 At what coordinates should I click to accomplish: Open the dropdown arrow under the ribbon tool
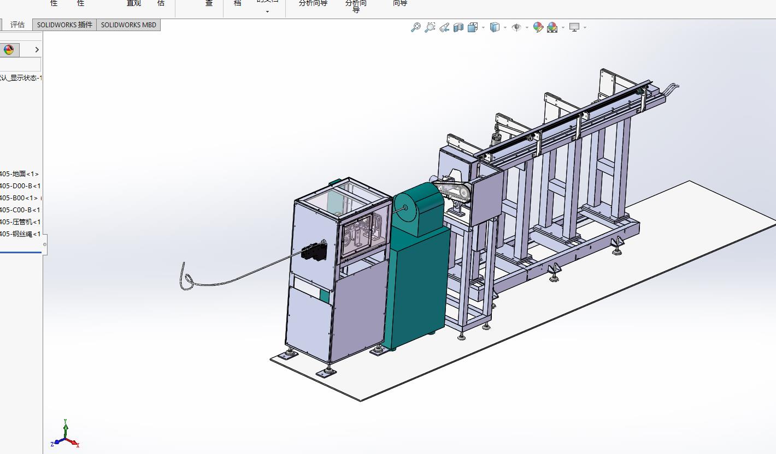[267, 11]
